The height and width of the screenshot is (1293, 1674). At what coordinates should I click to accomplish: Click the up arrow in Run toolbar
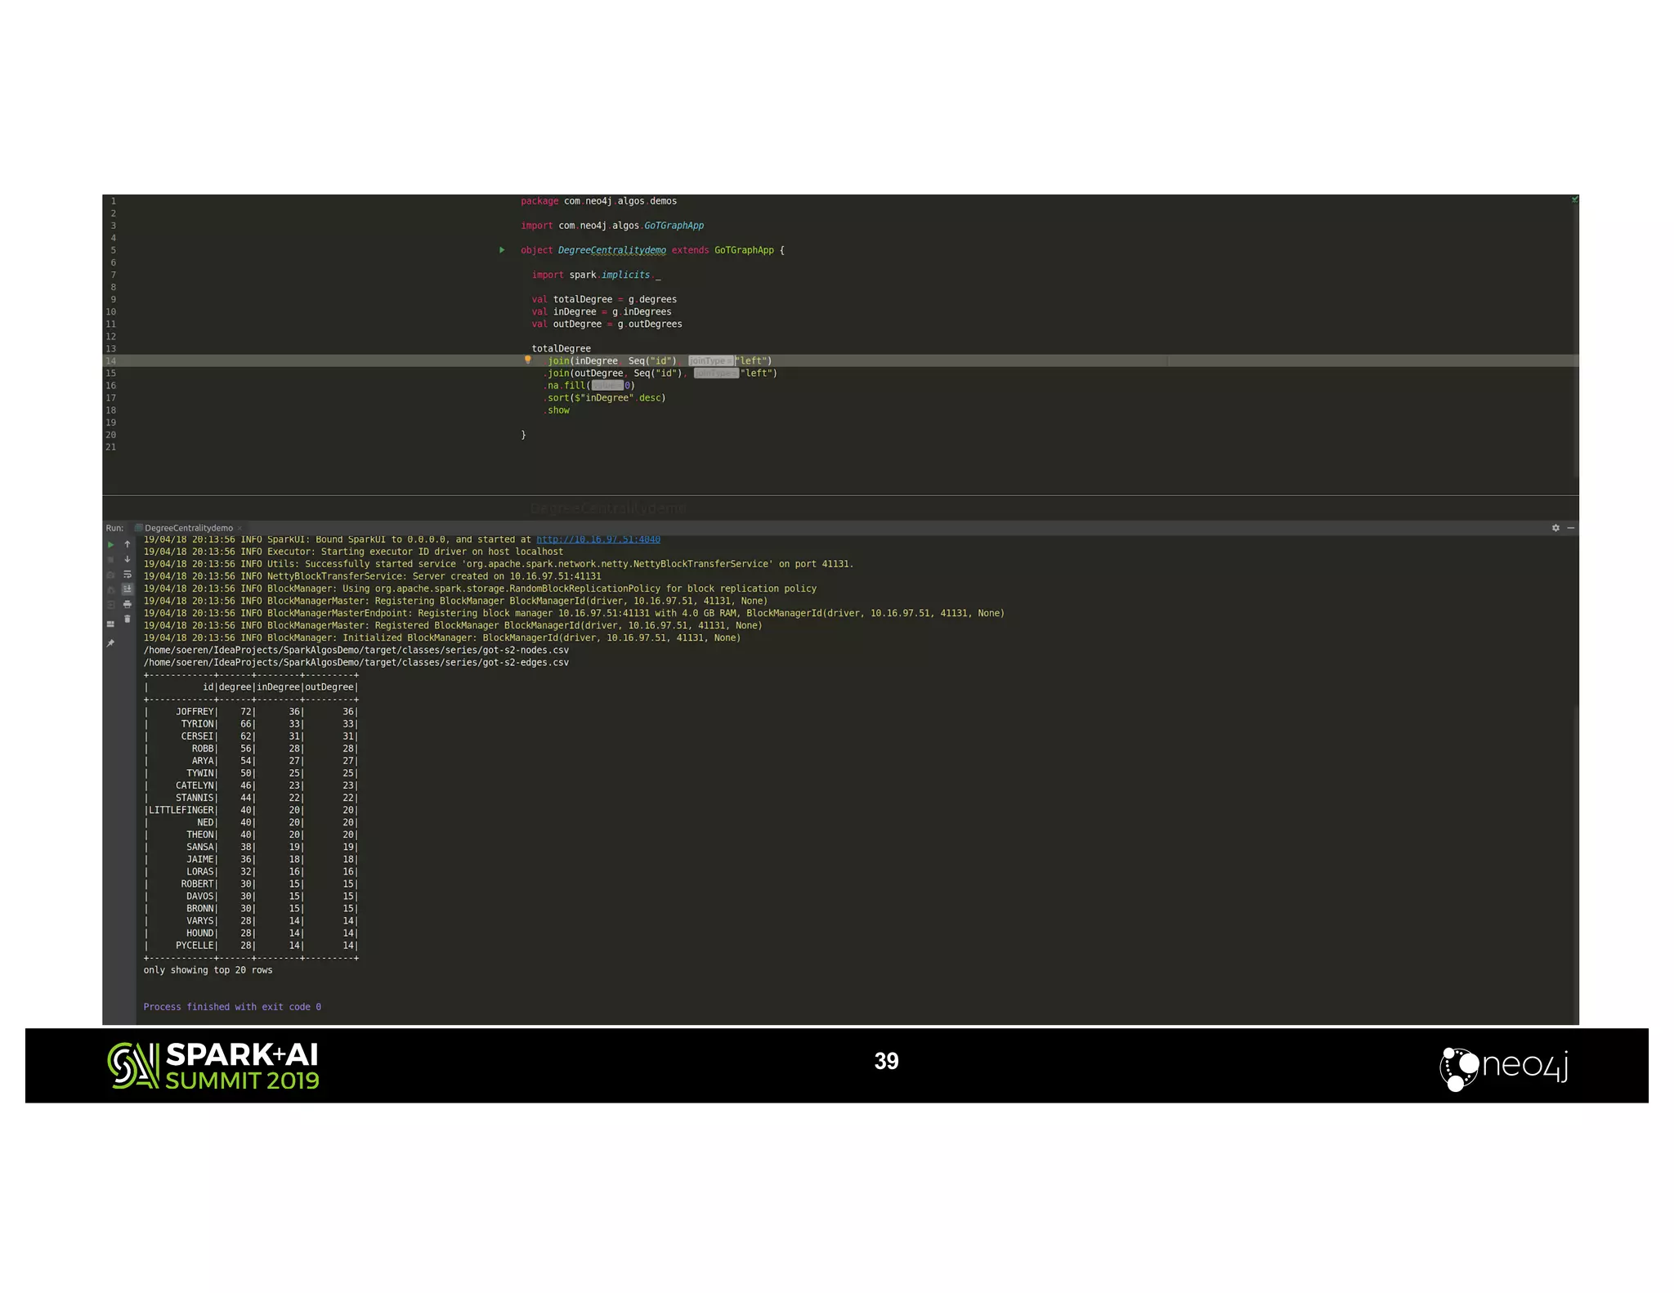click(128, 544)
